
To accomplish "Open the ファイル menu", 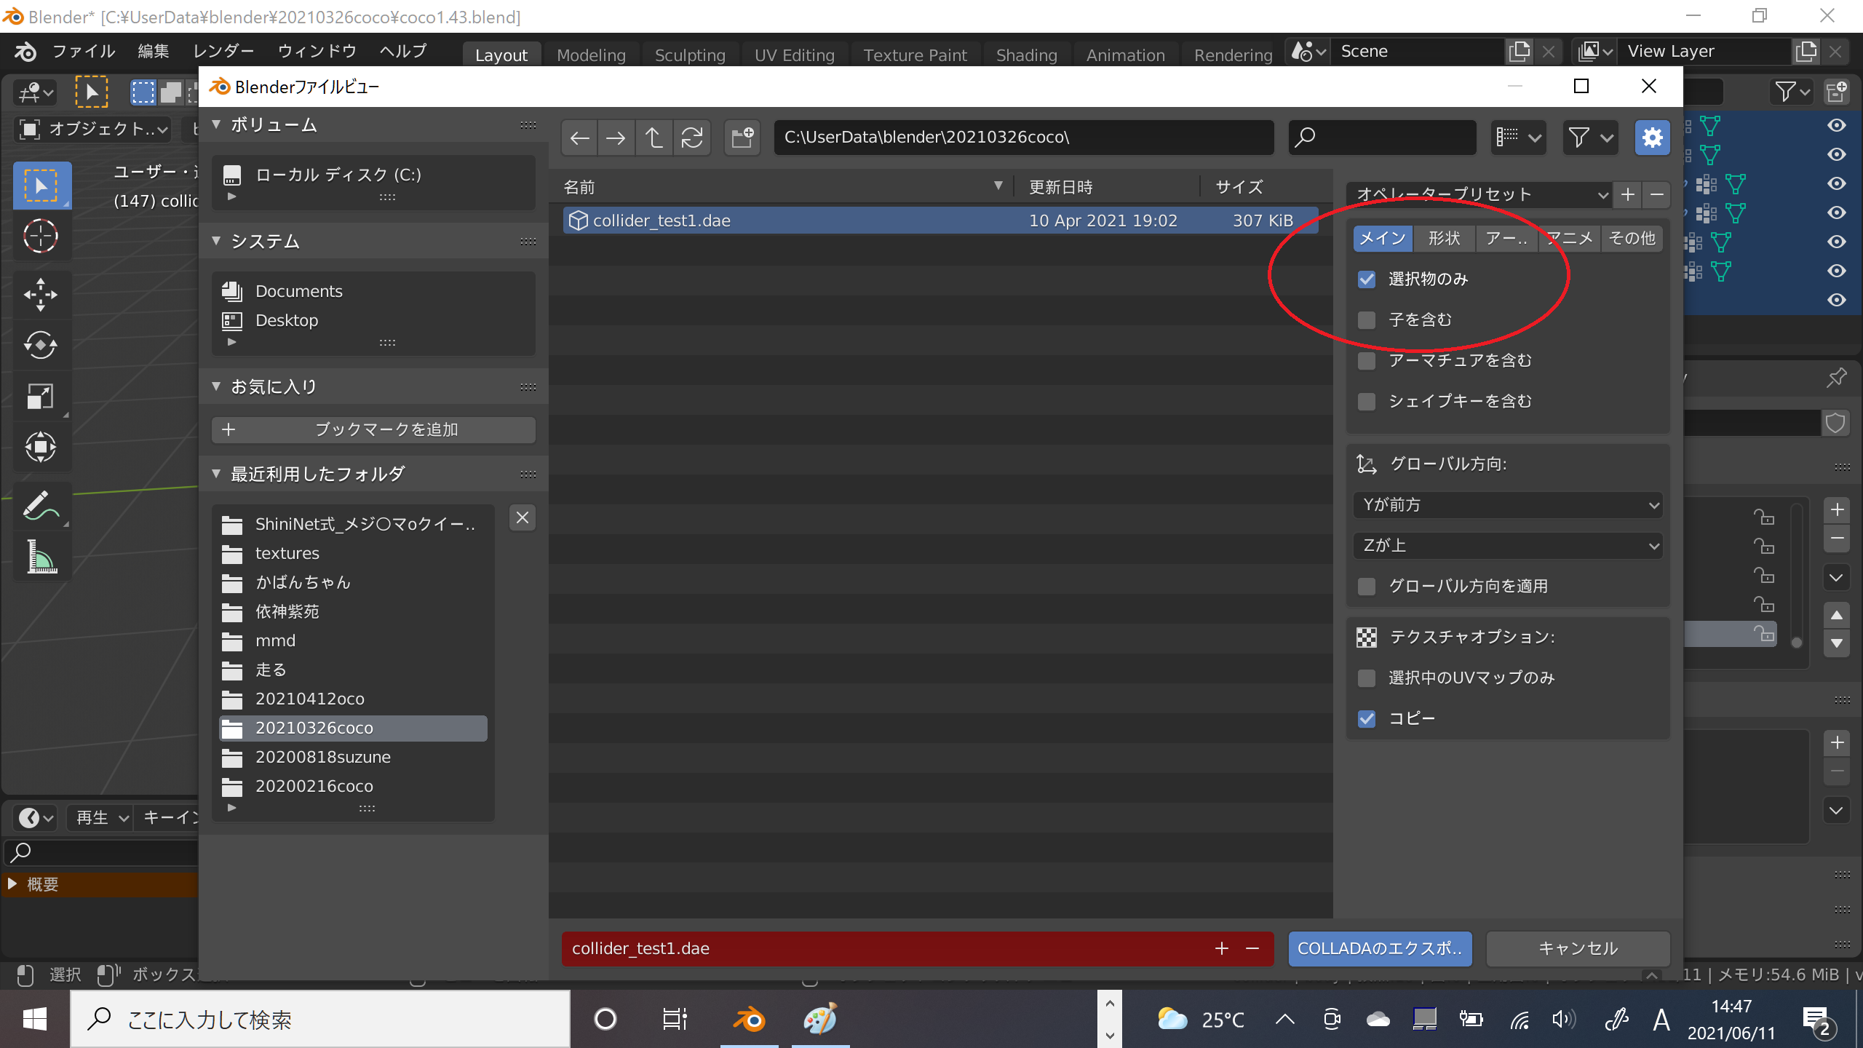I will point(83,52).
